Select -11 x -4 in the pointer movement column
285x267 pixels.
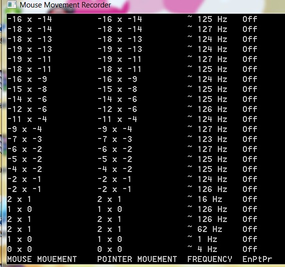(117, 119)
